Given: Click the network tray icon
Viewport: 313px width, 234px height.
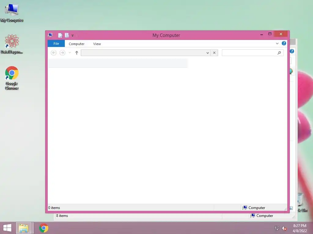Looking at the screenshot, I should point(277,228).
